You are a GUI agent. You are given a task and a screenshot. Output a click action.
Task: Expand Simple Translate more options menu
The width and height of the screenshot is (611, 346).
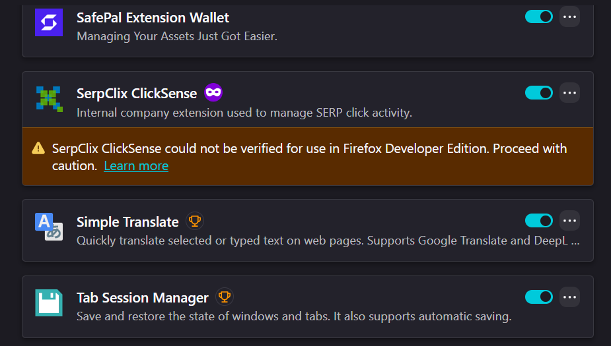click(x=569, y=221)
